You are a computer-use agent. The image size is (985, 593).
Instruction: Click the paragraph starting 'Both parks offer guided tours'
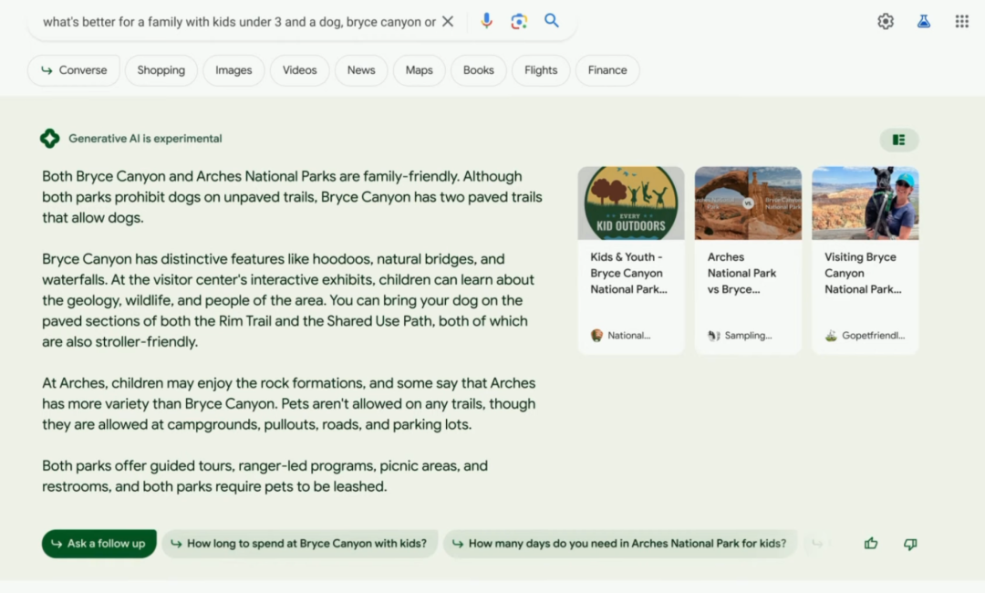pyautogui.click(x=265, y=476)
